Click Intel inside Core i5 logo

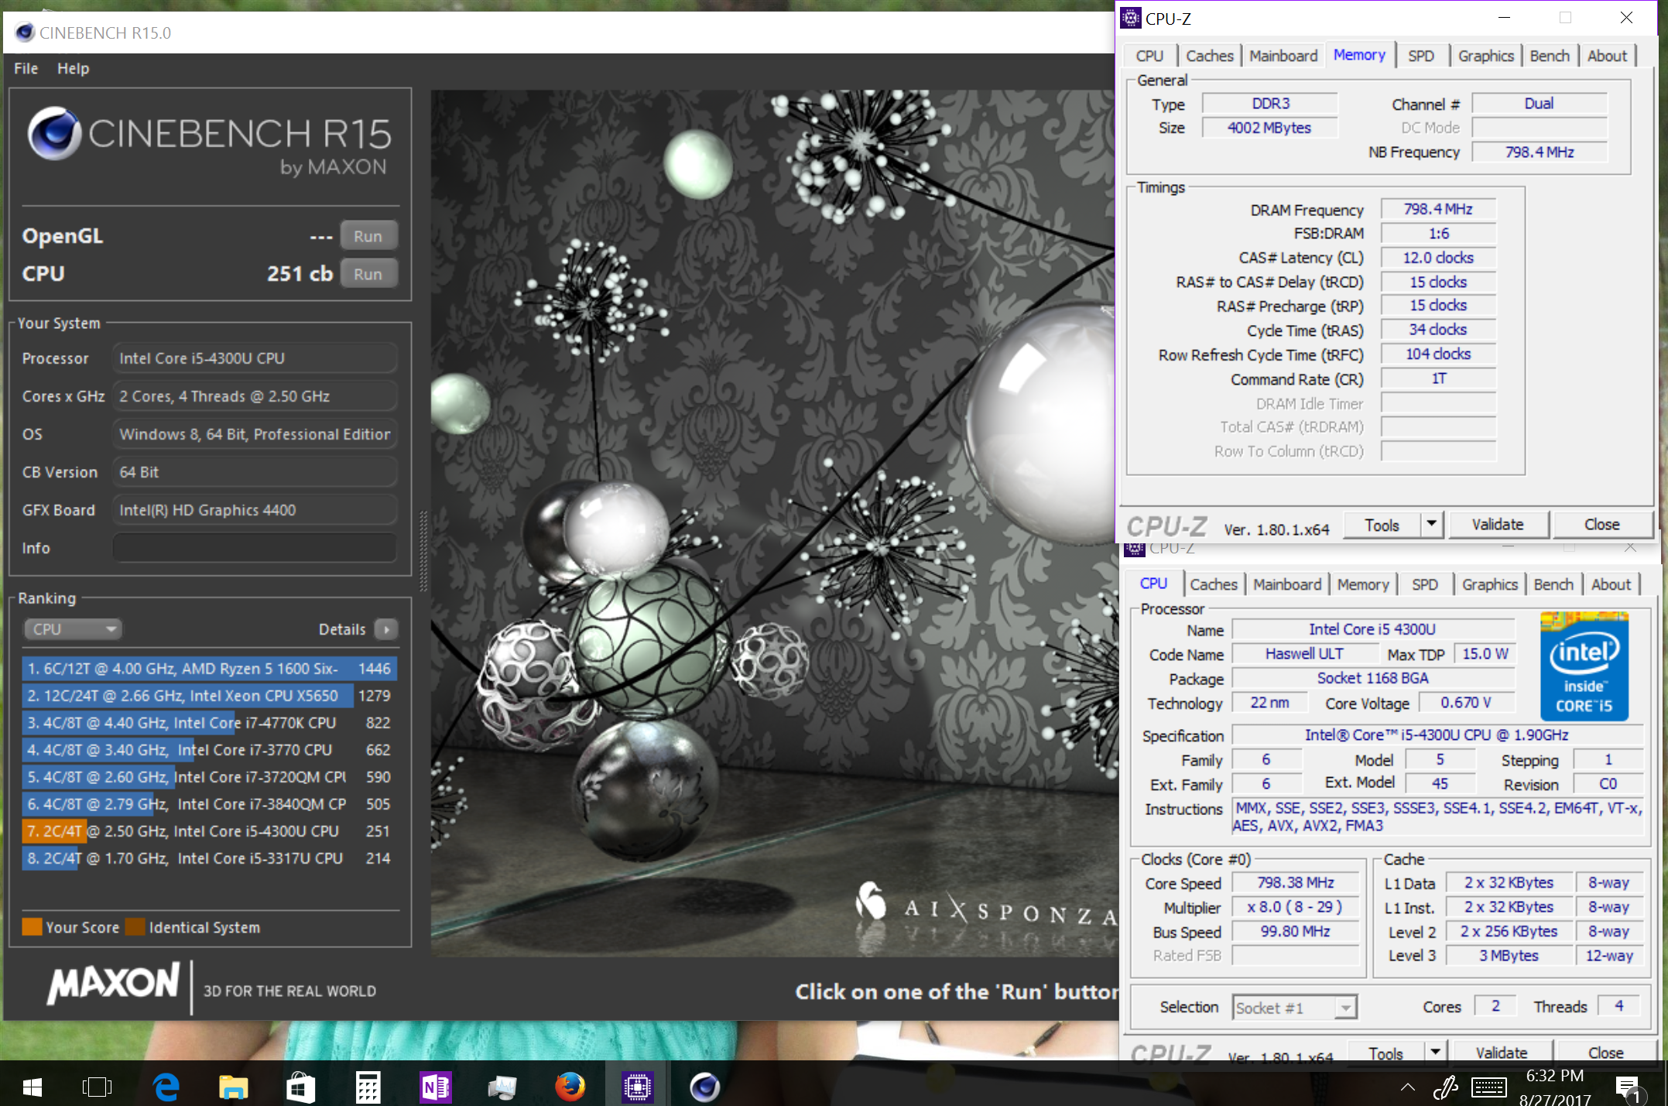[x=1584, y=666]
